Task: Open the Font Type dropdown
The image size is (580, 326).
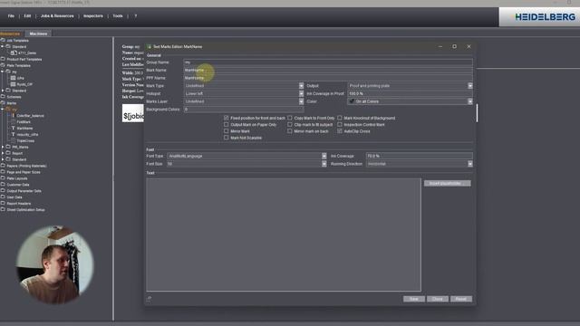Action: click(324, 156)
